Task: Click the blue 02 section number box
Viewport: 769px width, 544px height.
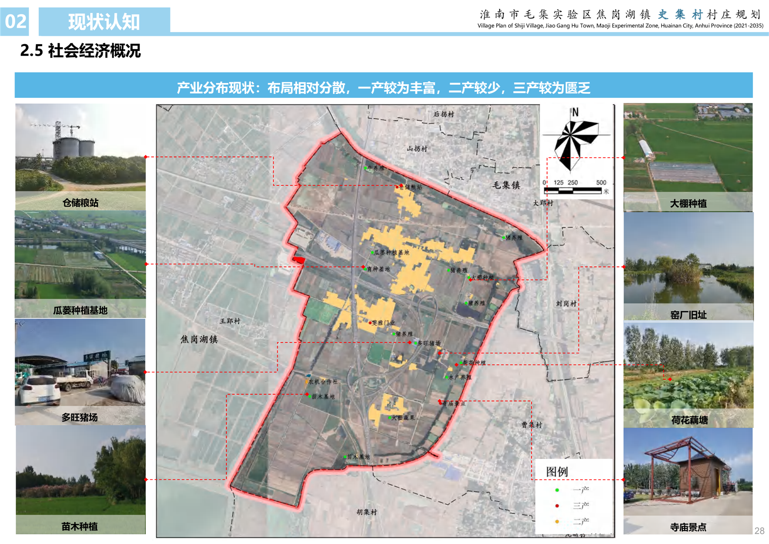Action: (15, 22)
